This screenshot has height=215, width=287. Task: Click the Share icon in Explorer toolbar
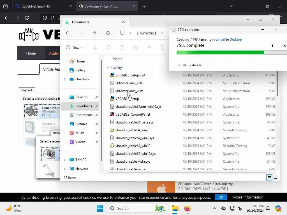point(149,48)
